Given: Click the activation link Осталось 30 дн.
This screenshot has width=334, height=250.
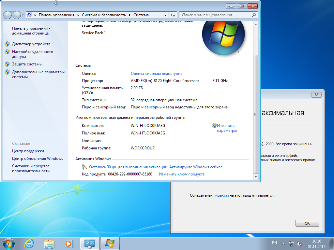Looking at the screenshot, I should point(156,167).
